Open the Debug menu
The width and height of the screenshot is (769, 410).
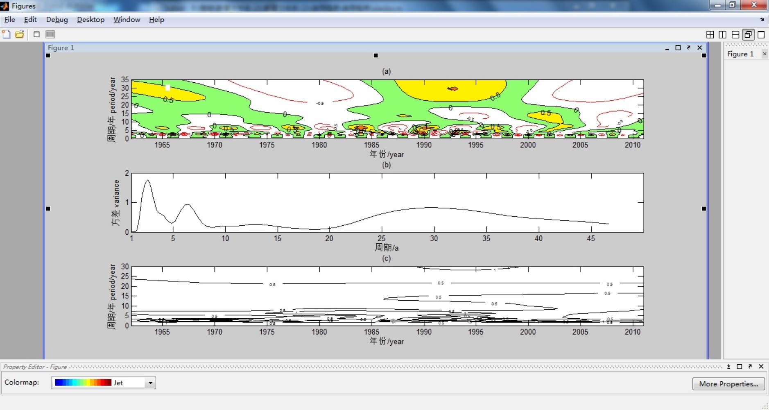coord(57,20)
